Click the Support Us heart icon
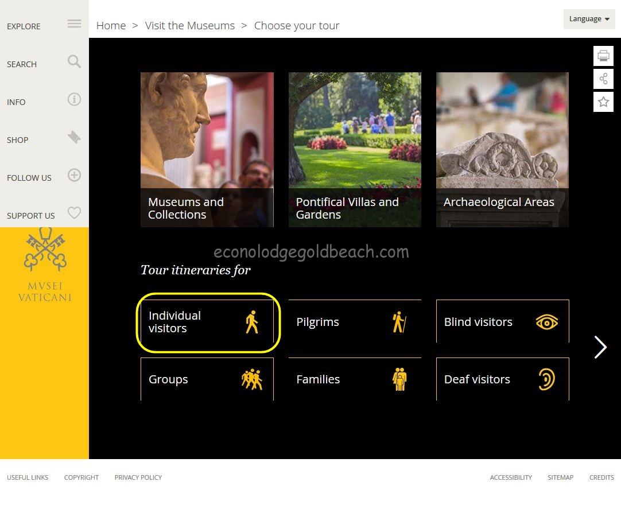621x505 pixels. pos(74,213)
